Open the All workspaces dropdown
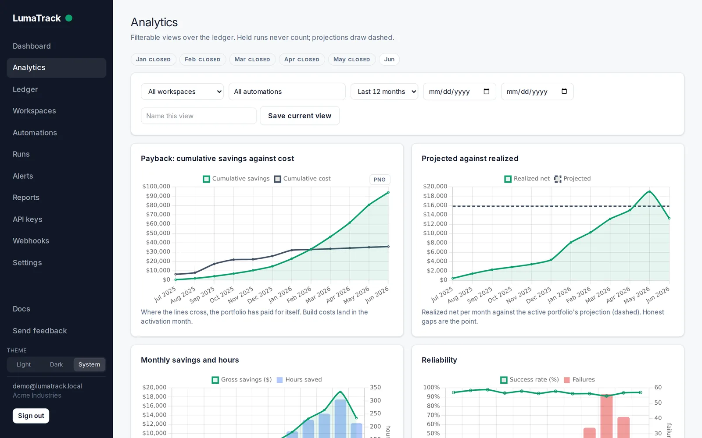The width and height of the screenshot is (702, 438). [182, 92]
